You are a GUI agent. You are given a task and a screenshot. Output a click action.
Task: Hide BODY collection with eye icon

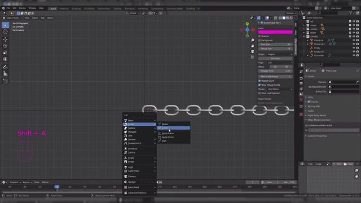[354, 33]
